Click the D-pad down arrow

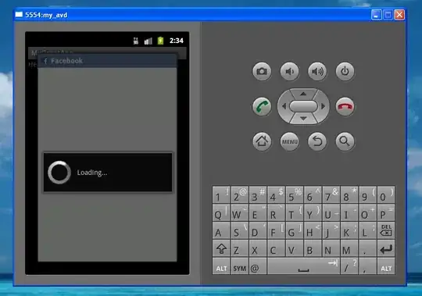click(x=303, y=119)
